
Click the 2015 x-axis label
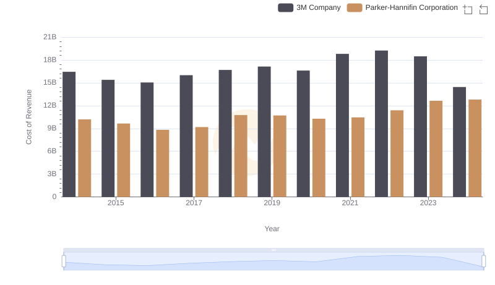[116, 203]
